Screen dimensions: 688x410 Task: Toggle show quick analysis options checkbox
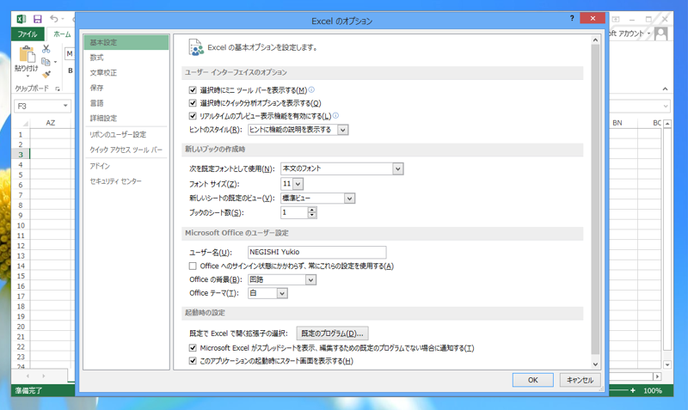193,103
